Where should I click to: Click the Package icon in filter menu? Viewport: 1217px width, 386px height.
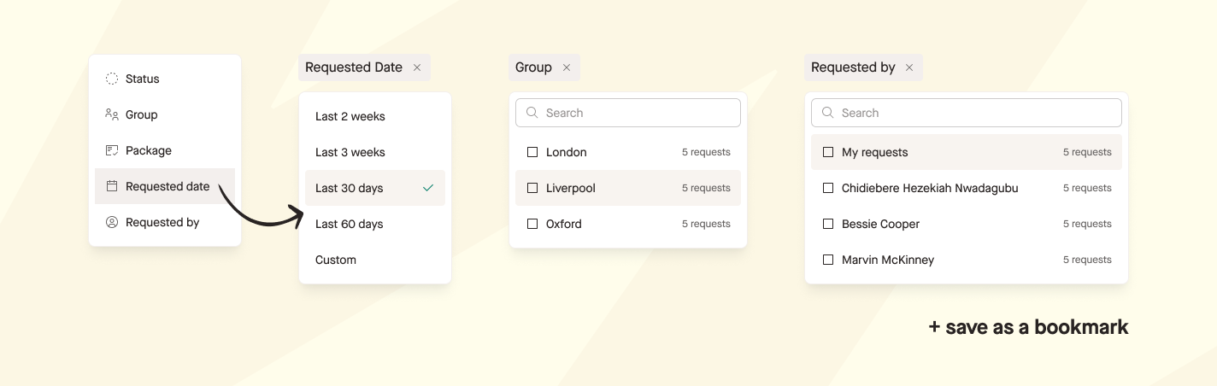point(112,150)
